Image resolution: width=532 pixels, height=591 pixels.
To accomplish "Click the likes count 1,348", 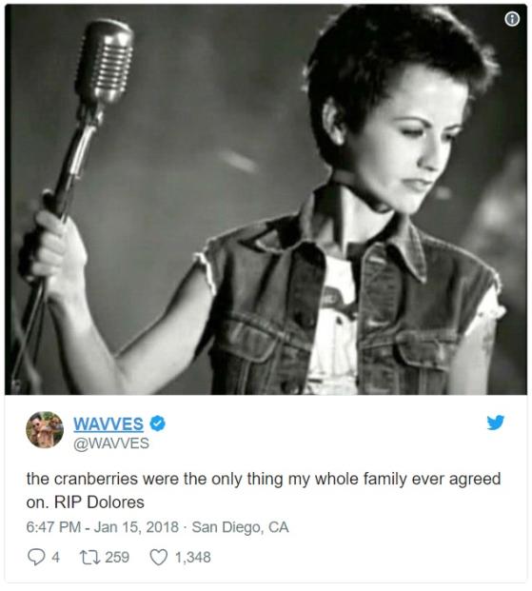I will coord(192,557).
